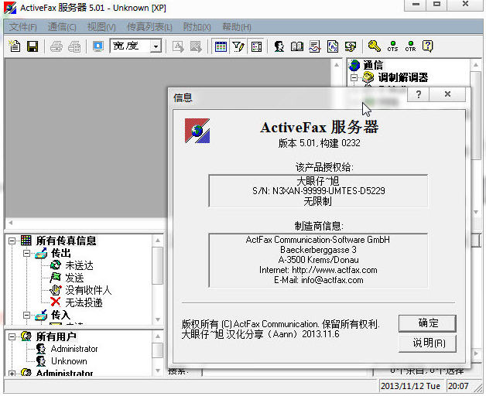Click the 说明(R) button
Screen dimensions: 486x396
click(x=427, y=343)
